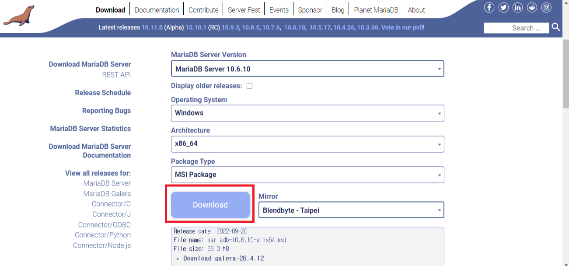Open the REST API sidebar link
The width and height of the screenshot is (569, 266).
coord(116,75)
